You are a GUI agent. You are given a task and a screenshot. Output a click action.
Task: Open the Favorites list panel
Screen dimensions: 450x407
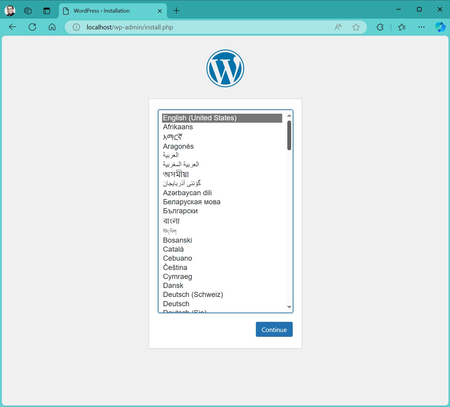pos(402,27)
